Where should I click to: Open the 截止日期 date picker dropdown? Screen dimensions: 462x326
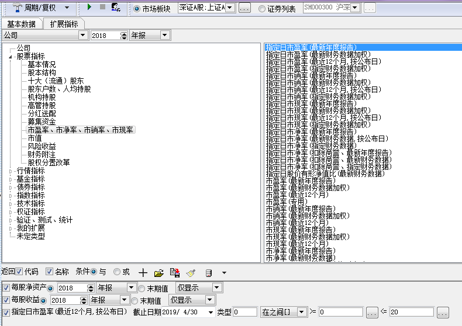coord(211,312)
